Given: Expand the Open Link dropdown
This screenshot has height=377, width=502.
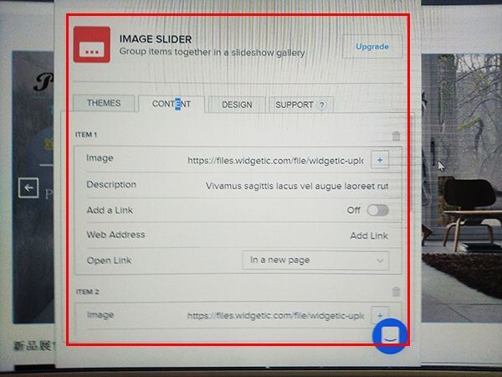Looking at the screenshot, I should (x=315, y=261).
